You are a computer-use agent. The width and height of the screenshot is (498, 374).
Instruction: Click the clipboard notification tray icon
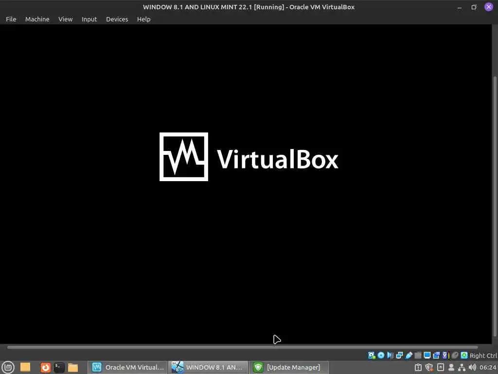coord(418,367)
